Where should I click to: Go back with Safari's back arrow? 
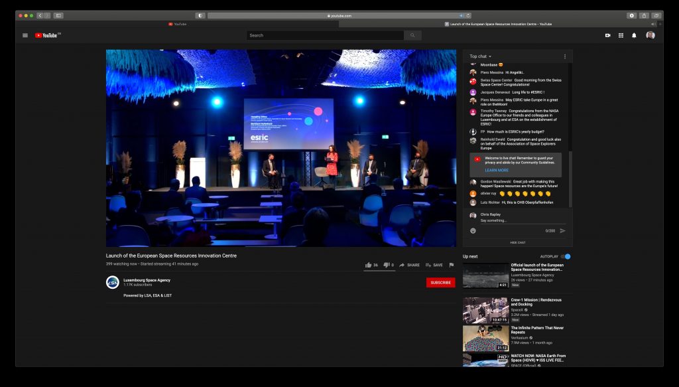click(x=40, y=16)
